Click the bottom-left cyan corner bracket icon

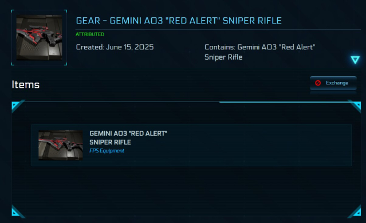17,212
